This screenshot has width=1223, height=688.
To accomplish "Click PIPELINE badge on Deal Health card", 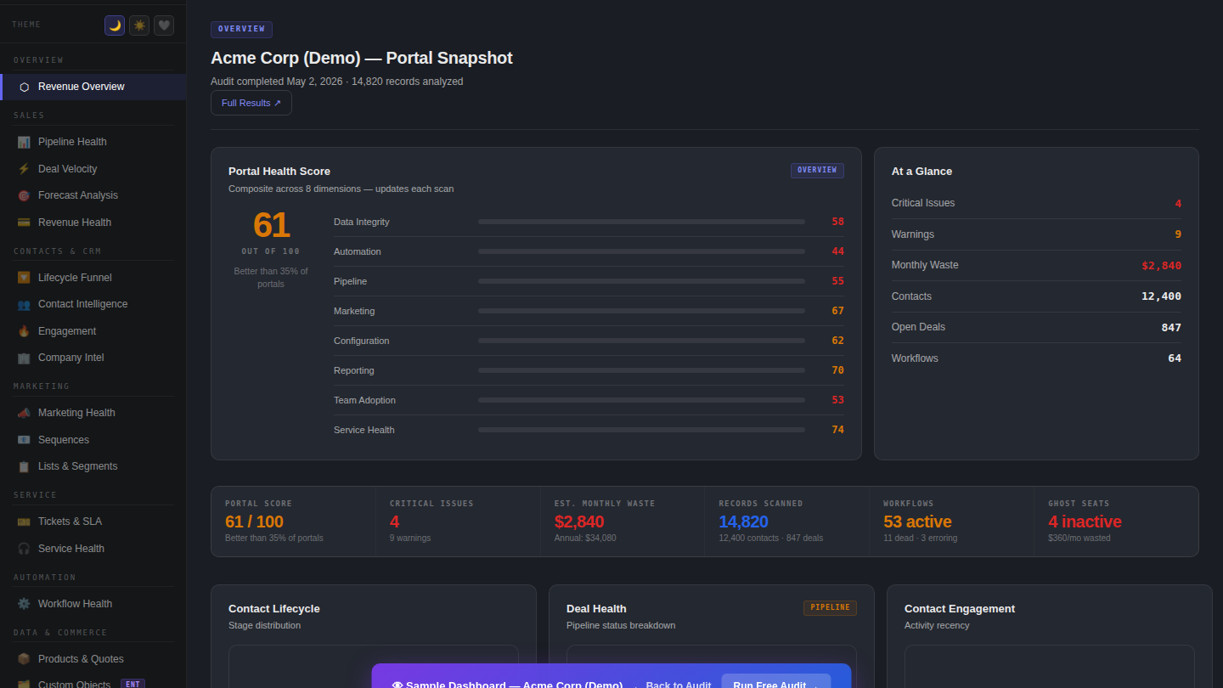I will pyautogui.click(x=830, y=607).
